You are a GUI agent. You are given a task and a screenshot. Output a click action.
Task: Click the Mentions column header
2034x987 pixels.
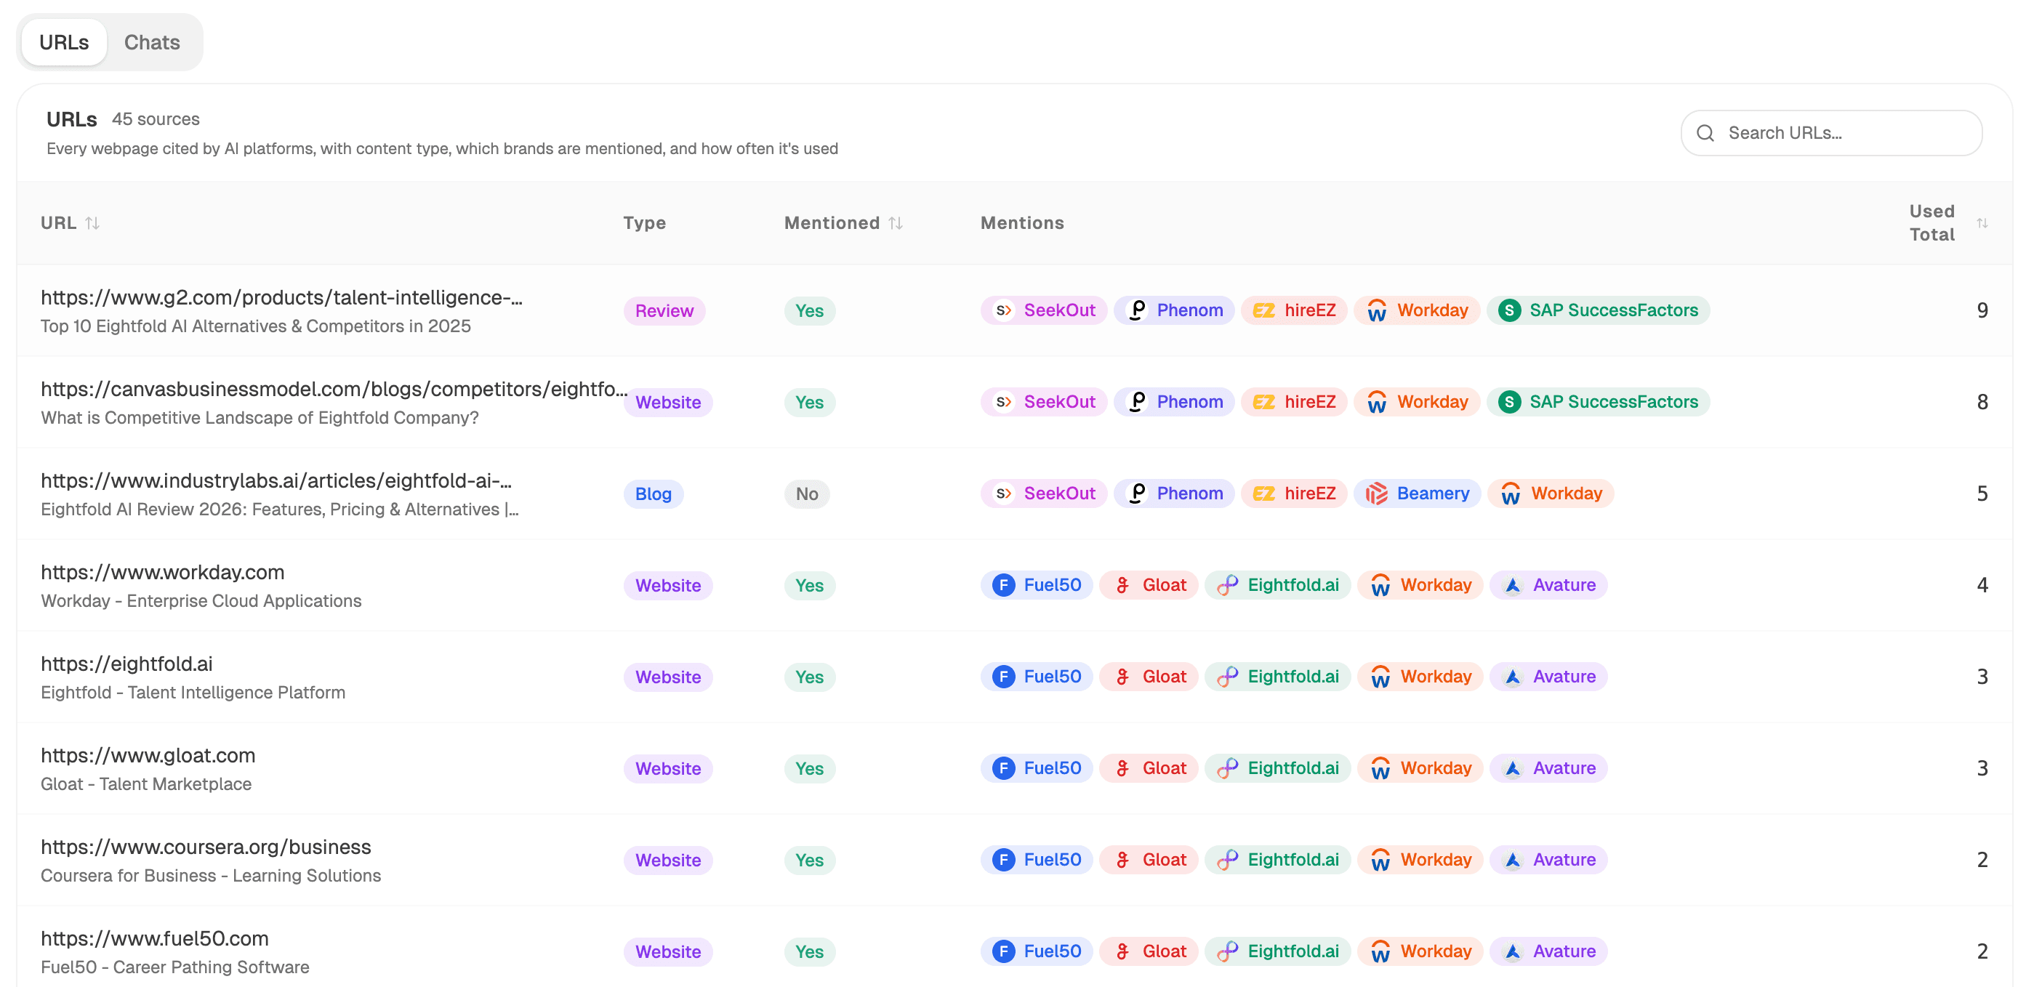click(1022, 222)
